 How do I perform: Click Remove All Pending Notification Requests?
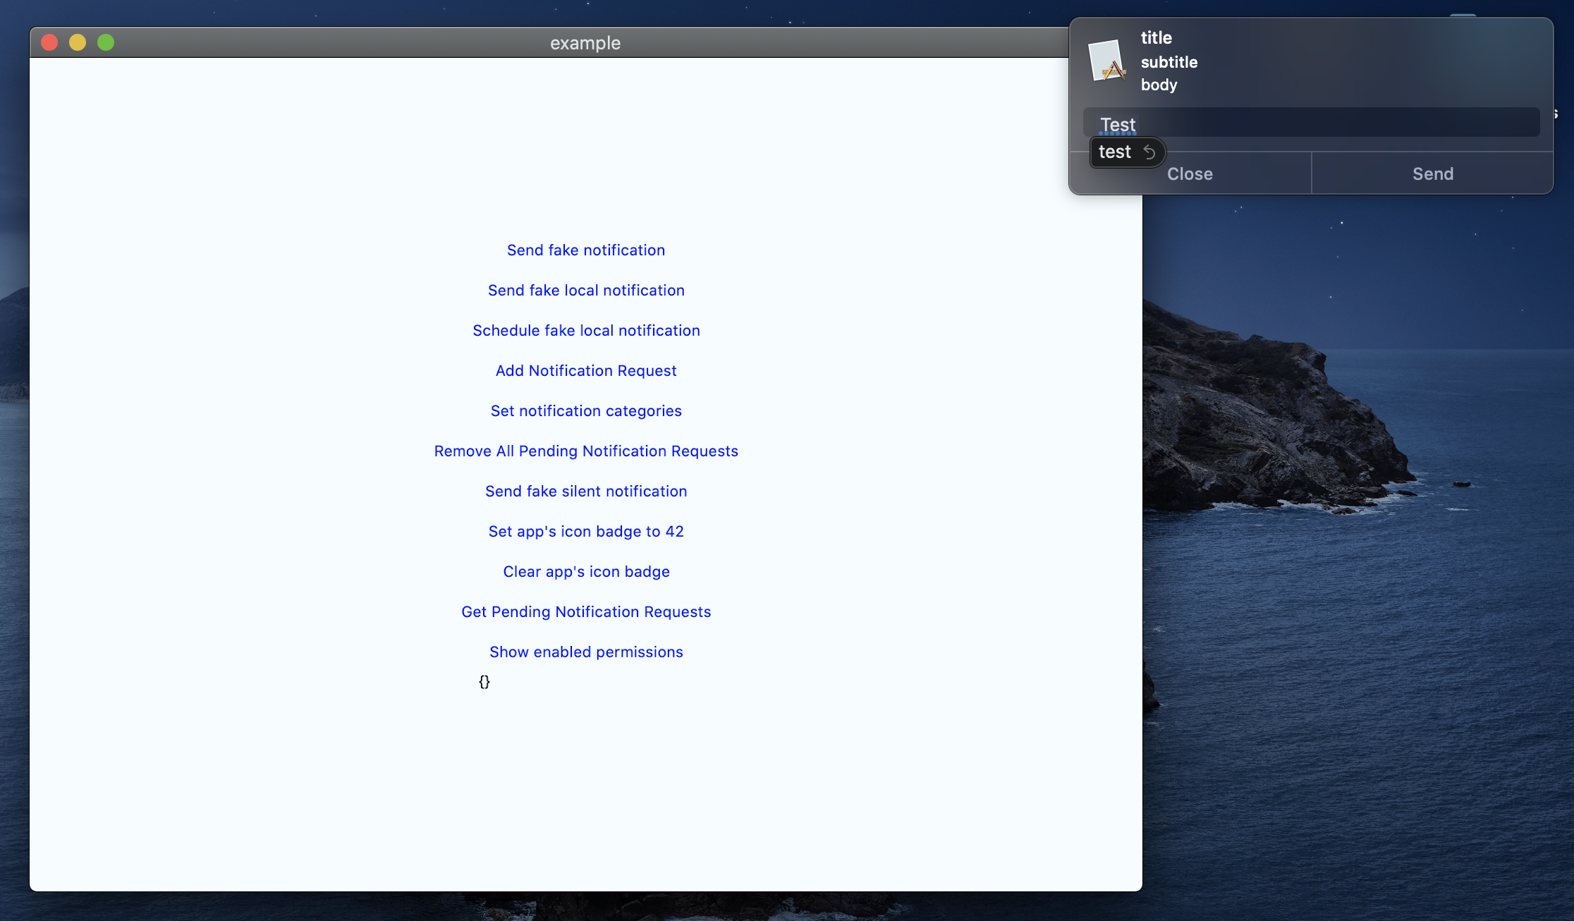coord(585,451)
